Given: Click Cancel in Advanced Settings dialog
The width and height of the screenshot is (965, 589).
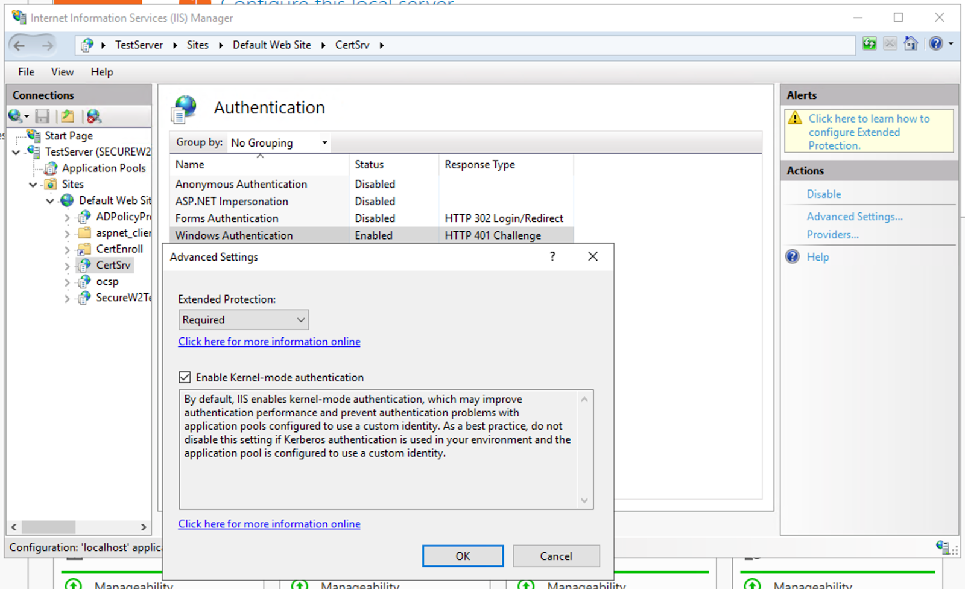Looking at the screenshot, I should click(x=556, y=556).
